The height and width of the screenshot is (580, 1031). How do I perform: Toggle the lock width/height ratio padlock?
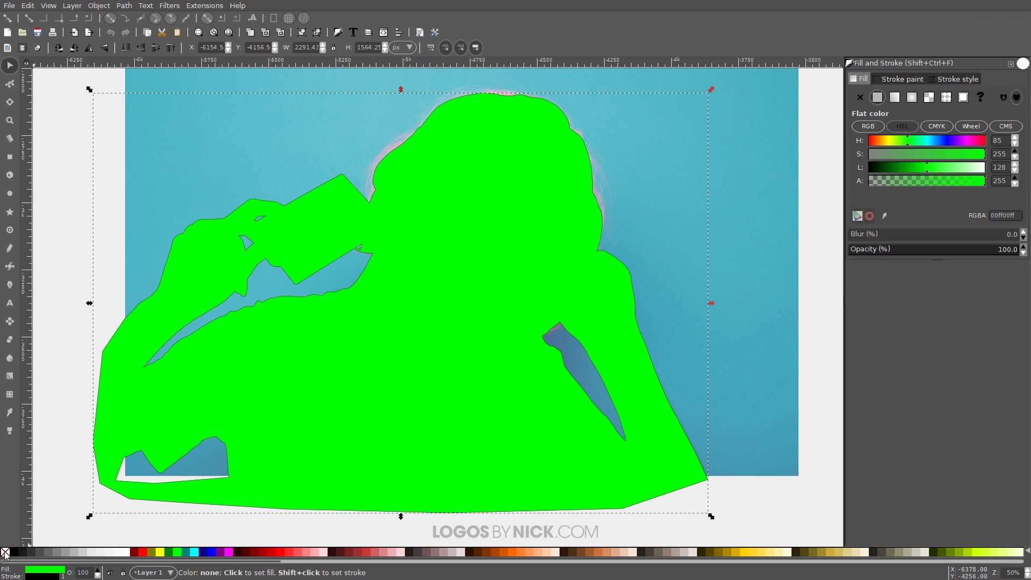[x=333, y=47]
